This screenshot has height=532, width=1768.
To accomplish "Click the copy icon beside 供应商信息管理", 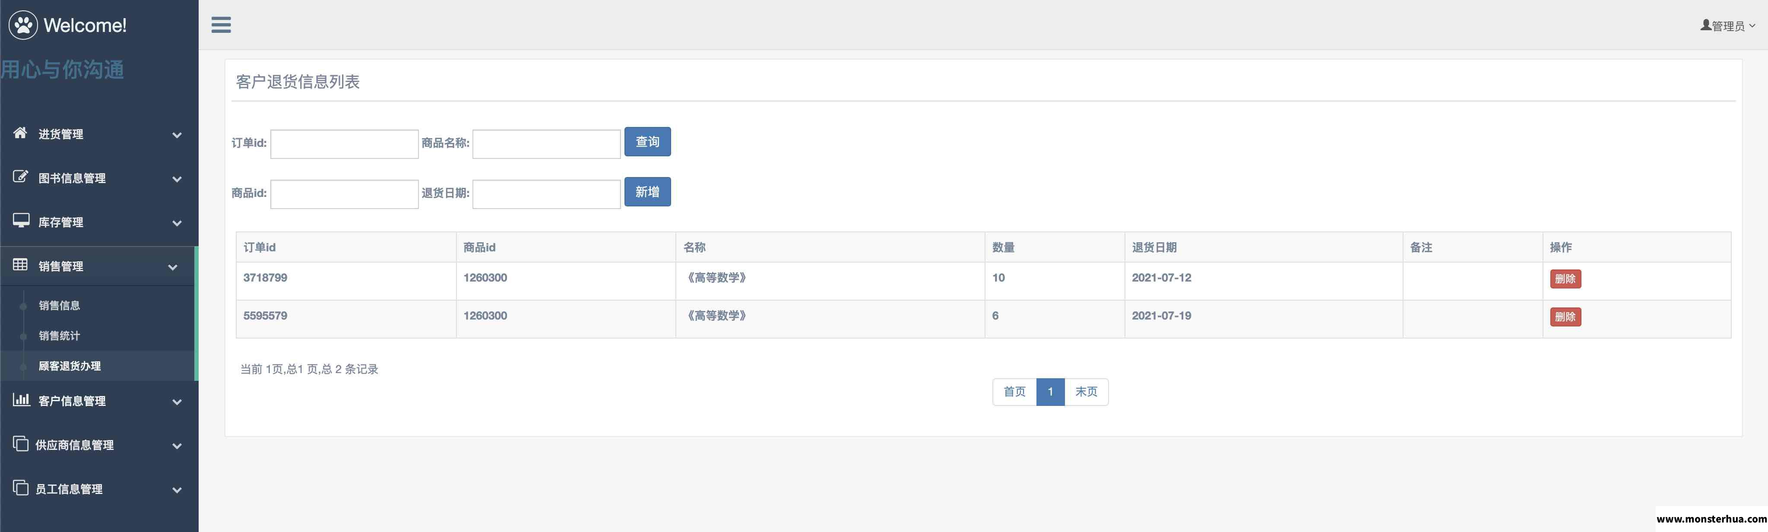I will coord(21,443).
